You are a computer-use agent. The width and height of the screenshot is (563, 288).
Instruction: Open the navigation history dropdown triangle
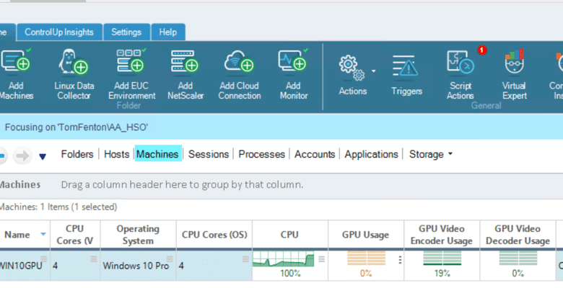point(43,157)
